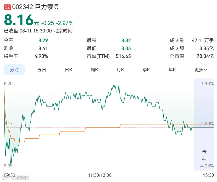Expand the 更多 more options dropdown

point(201,70)
